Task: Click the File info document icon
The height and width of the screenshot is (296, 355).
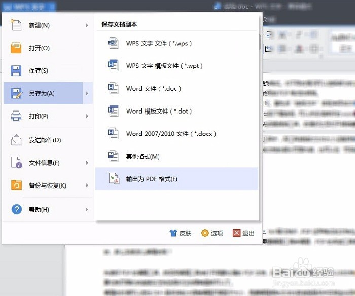Action: click(17, 163)
